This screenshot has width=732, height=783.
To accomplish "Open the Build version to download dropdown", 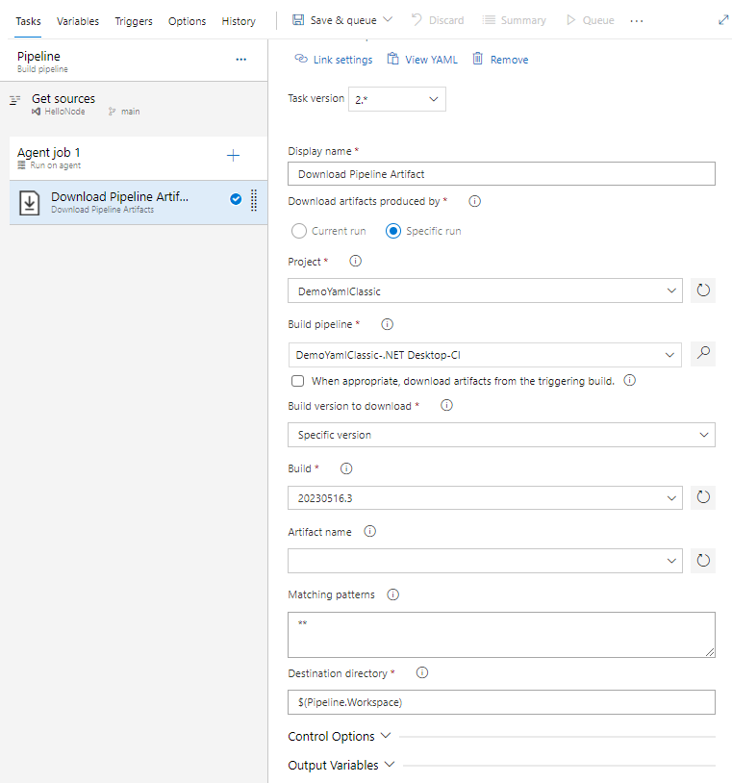I will 500,435.
